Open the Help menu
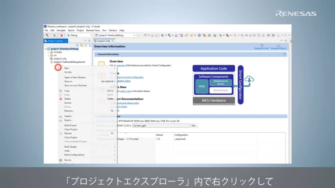The height and width of the screenshot is (188, 335). [x=122, y=31]
